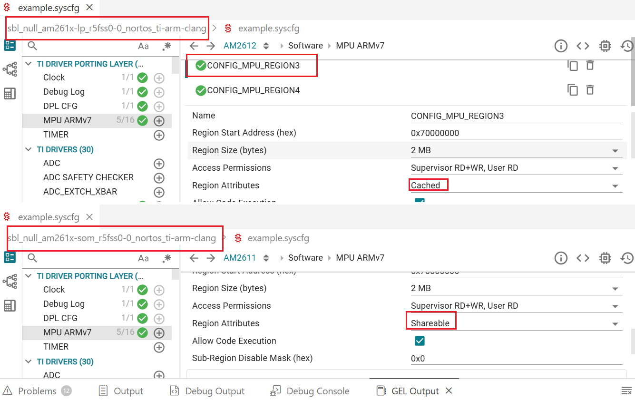635x410 pixels.
Task: Toggle Allow Code Execution checkbox
Action: [420, 341]
